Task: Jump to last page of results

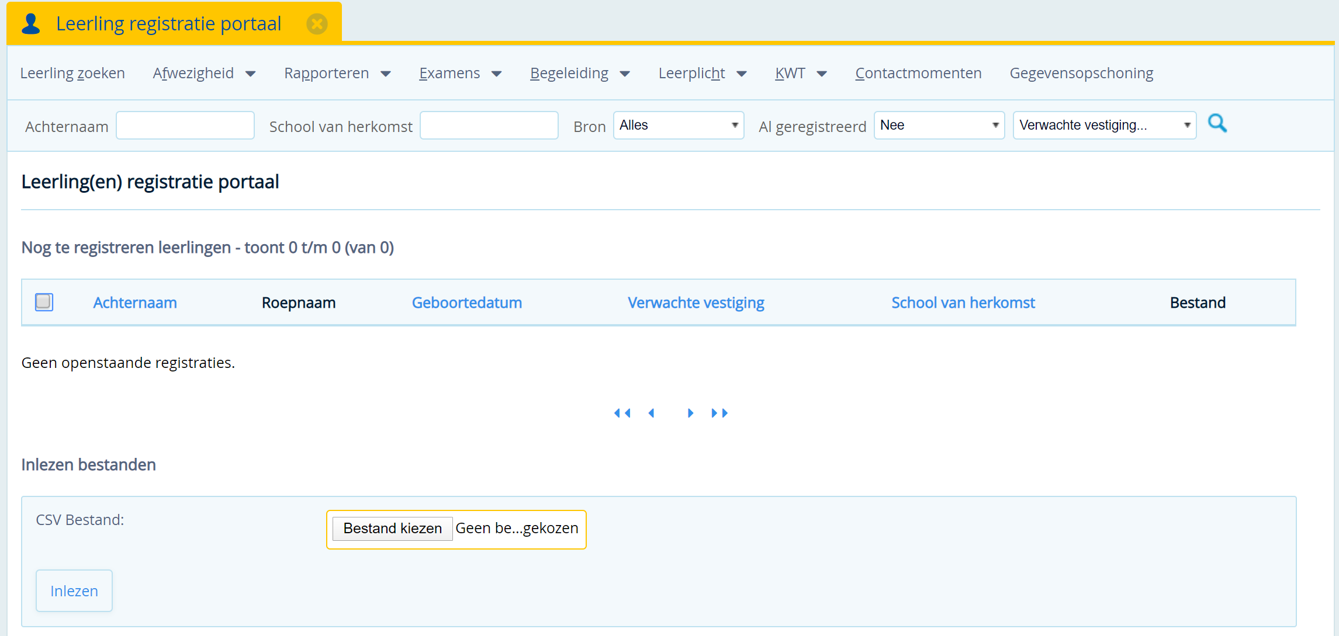Action: [719, 413]
